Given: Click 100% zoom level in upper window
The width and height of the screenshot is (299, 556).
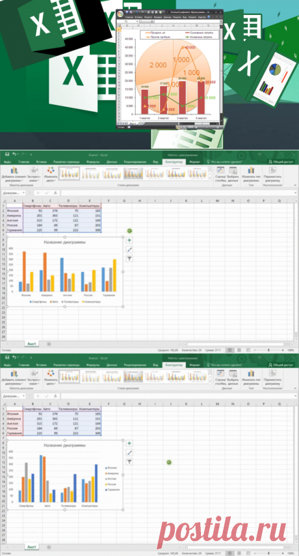Looking at the screenshot, I should coord(291,350).
